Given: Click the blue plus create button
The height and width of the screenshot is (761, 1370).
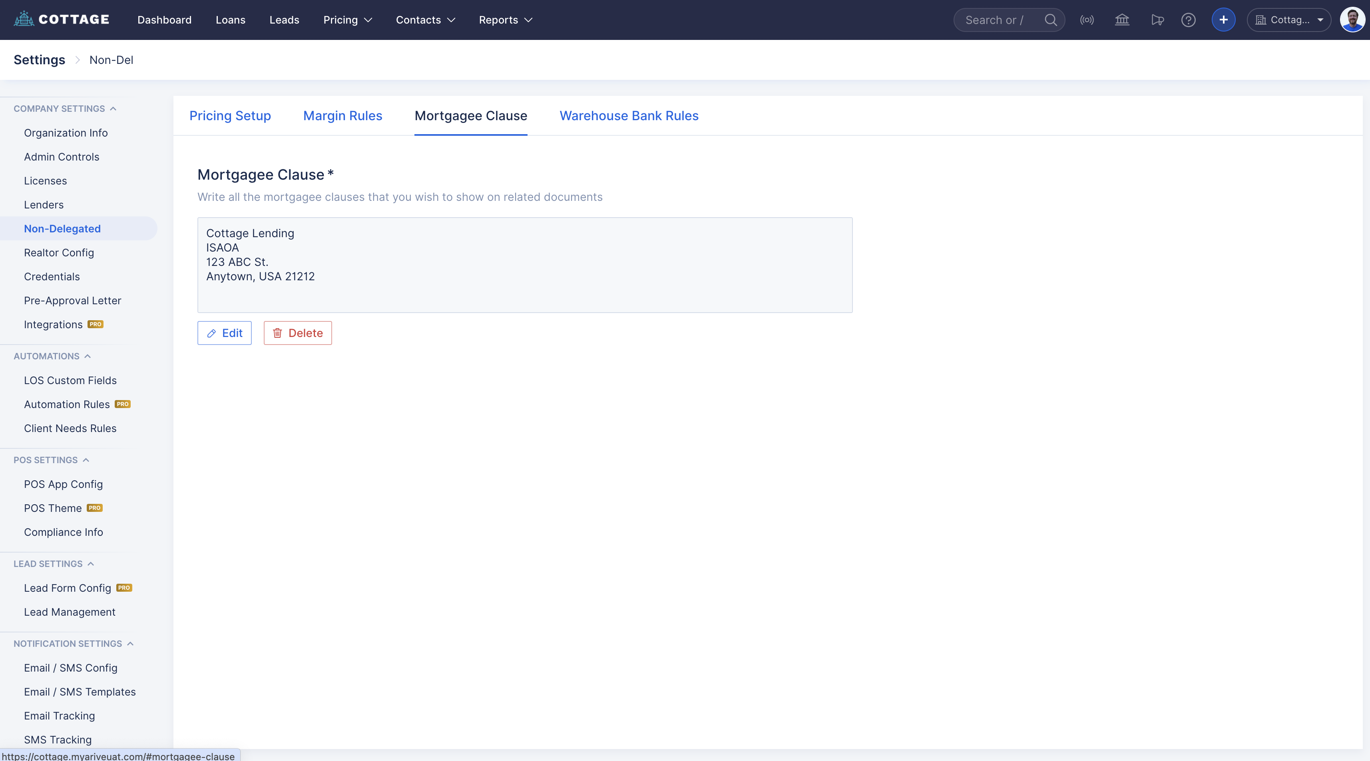Looking at the screenshot, I should [1223, 20].
